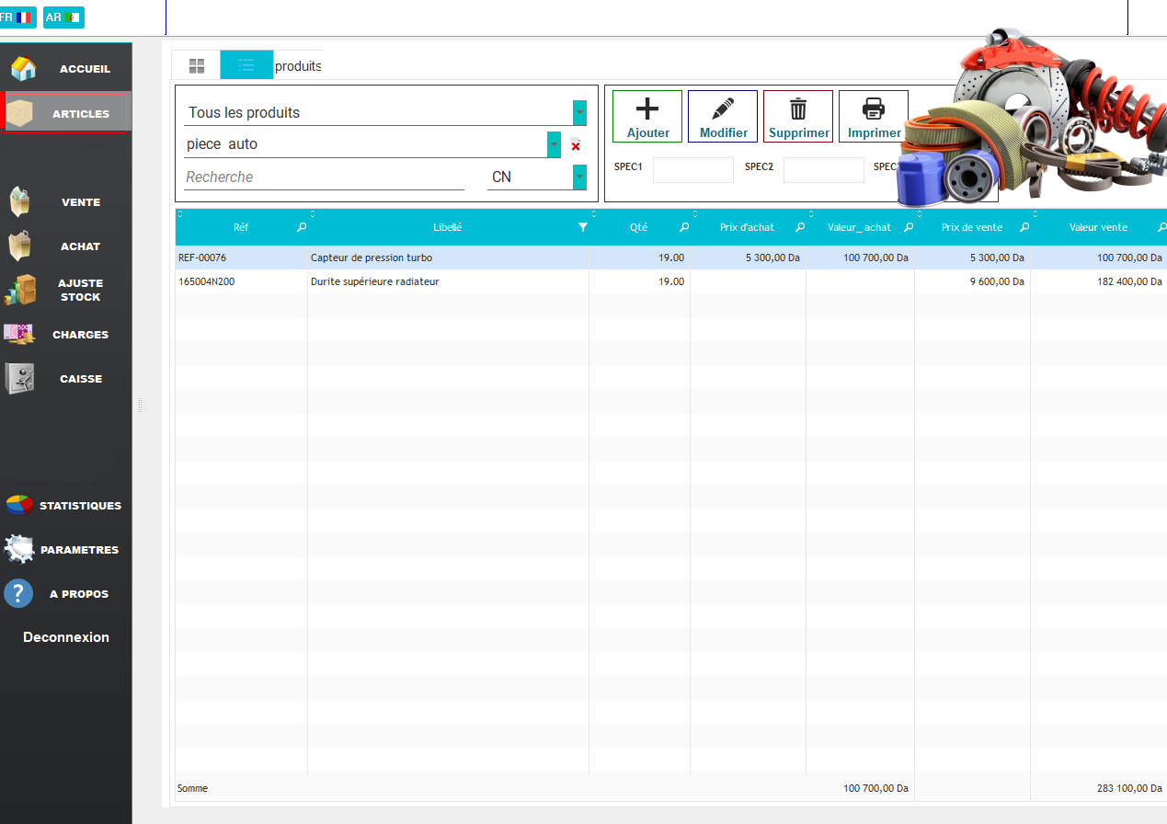Screen dimensions: 1167x824
Task: Click the plus Ajouter icon
Action: (x=647, y=116)
